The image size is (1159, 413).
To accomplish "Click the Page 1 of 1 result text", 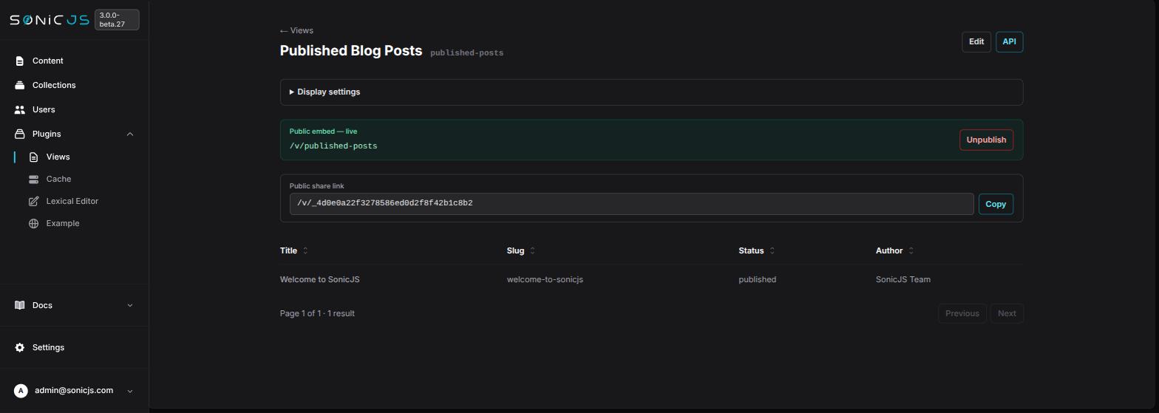I will click(x=317, y=313).
